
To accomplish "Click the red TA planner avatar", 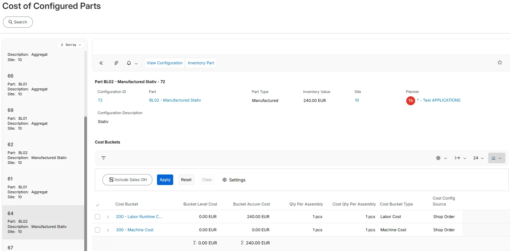I will click(411, 101).
